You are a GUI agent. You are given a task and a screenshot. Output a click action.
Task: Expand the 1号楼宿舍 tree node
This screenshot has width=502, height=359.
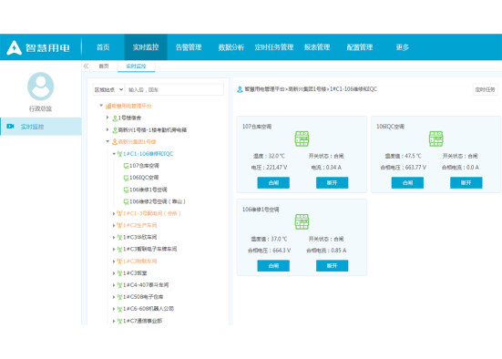[108, 118]
